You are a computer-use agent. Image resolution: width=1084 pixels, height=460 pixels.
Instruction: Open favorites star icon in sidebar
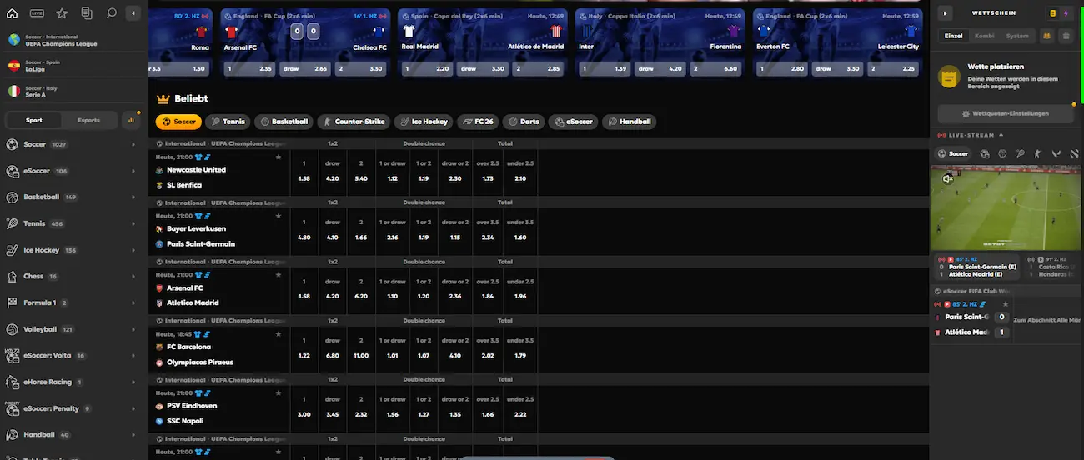click(62, 13)
